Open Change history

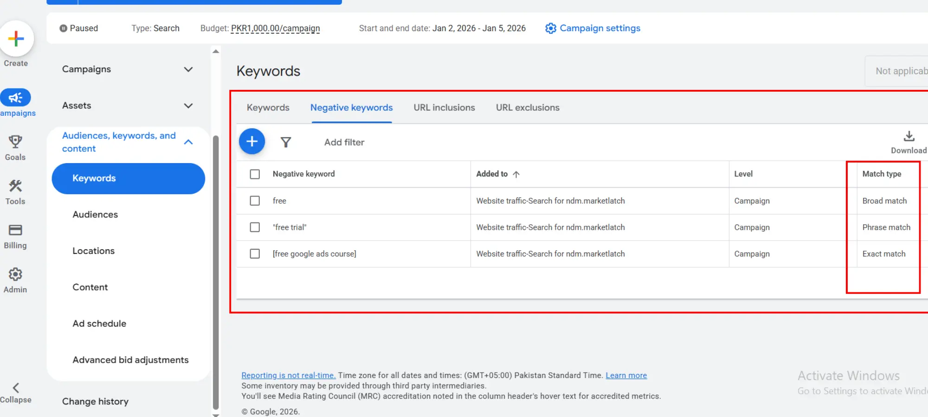click(x=95, y=401)
